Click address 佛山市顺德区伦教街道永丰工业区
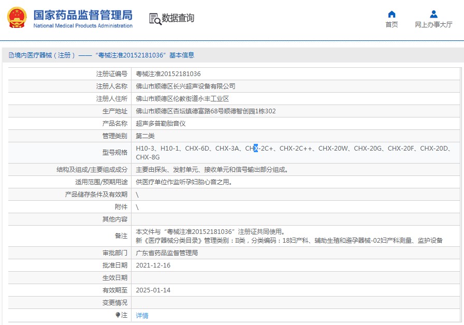 (182, 98)
